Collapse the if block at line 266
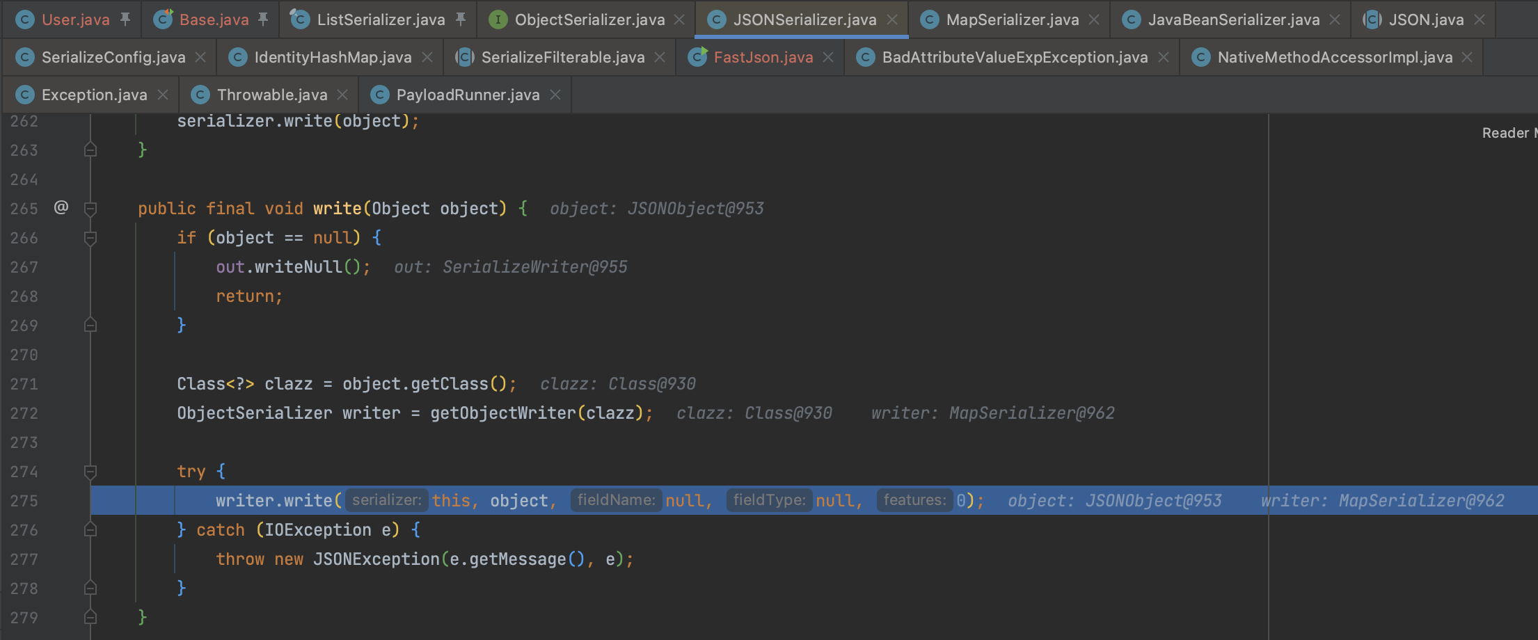The height and width of the screenshot is (640, 1538). 90,238
